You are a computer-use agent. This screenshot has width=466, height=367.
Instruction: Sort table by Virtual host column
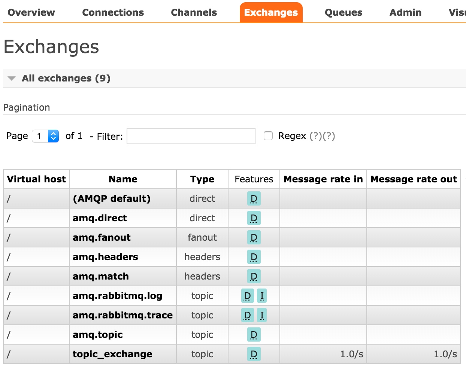(36, 179)
